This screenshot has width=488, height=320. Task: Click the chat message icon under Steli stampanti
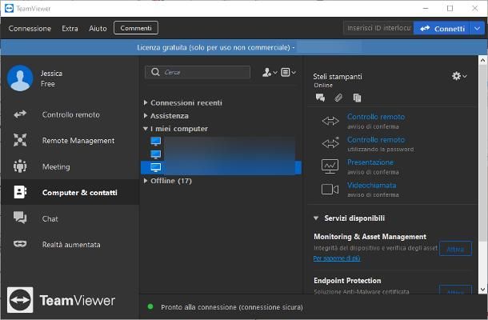point(320,98)
